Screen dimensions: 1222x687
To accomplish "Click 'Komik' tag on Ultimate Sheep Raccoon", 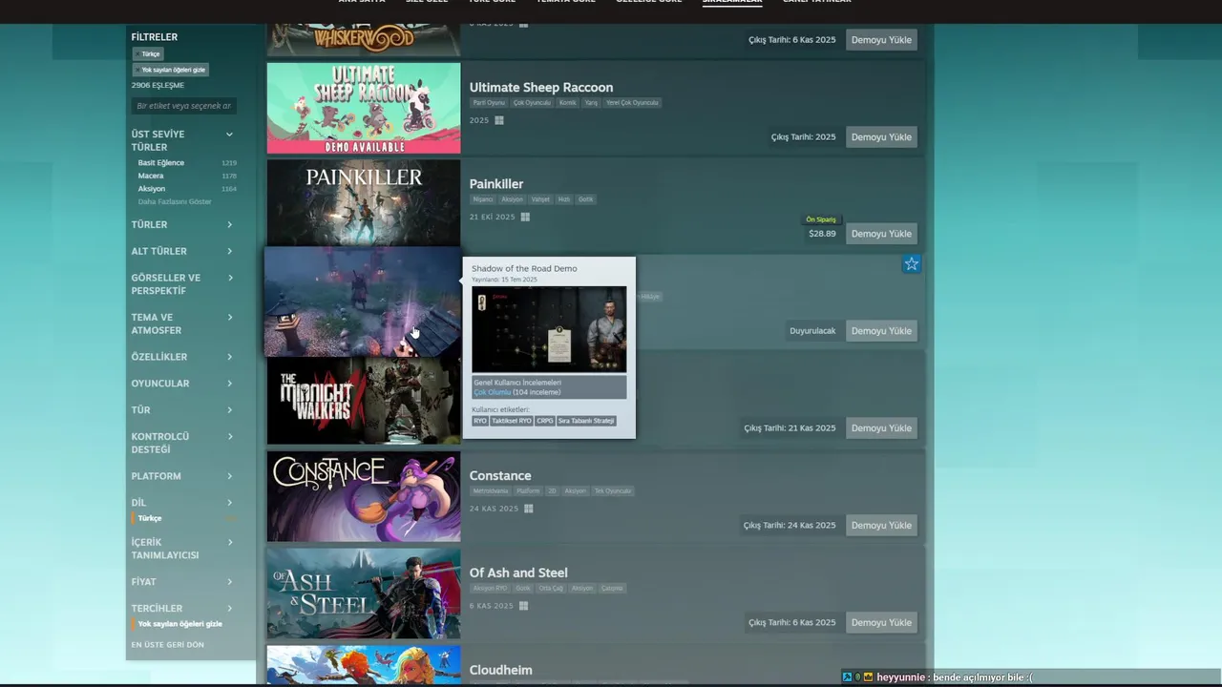I will [x=568, y=103].
